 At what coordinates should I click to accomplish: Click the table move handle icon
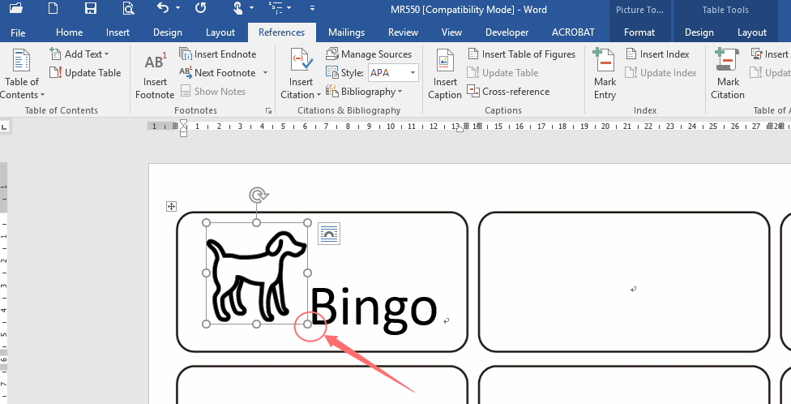(172, 206)
